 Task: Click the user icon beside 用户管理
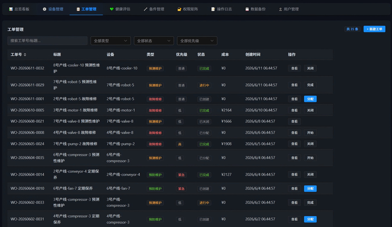coord(280,9)
